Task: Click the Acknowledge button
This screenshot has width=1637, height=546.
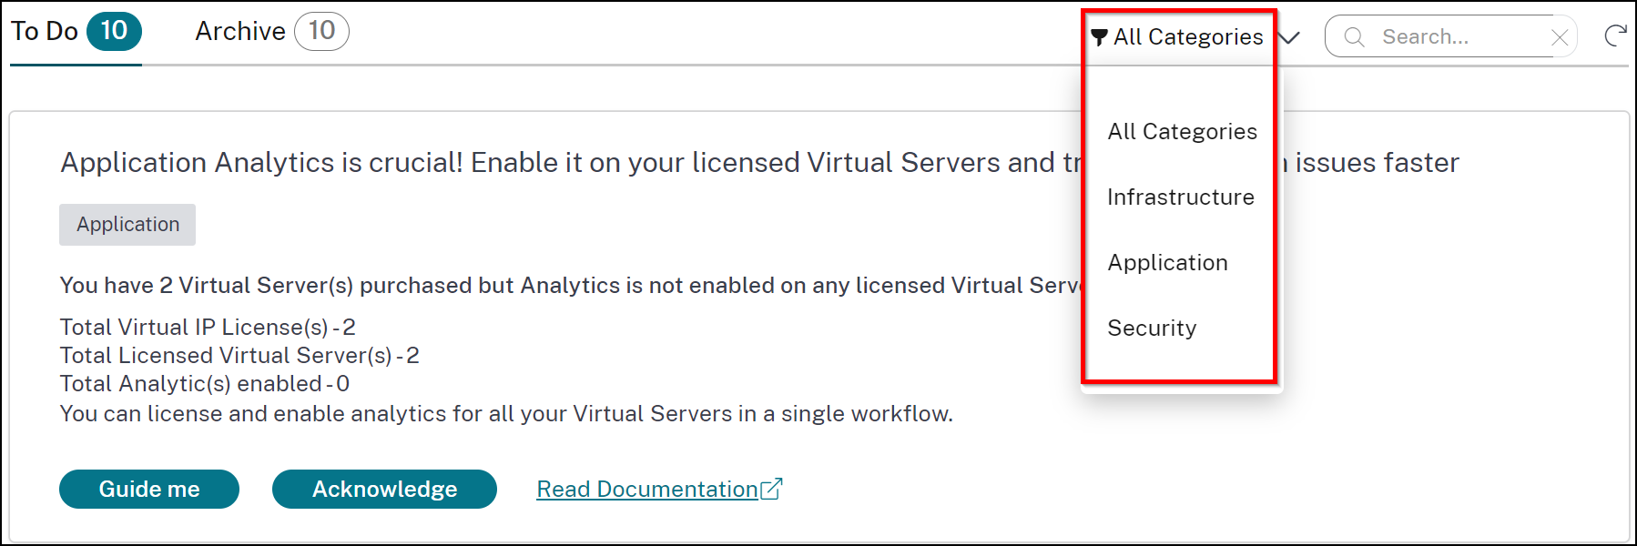Action: (384, 490)
